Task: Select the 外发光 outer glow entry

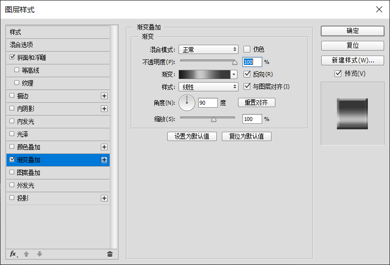Action: [58, 185]
